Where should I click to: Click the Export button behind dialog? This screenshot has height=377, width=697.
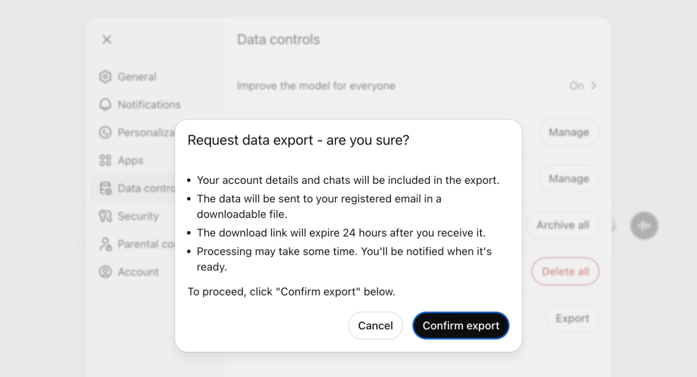point(572,318)
